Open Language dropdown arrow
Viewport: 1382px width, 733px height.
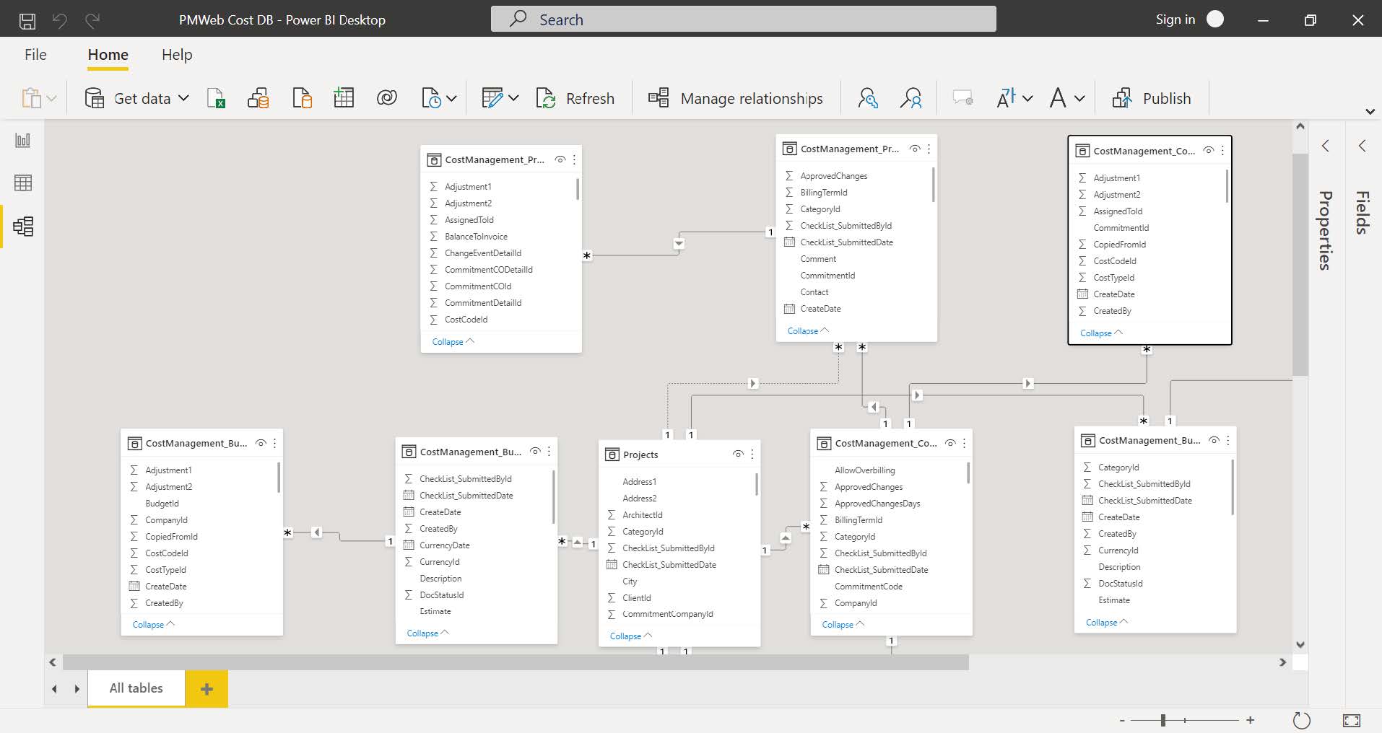pyautogui.click(x=1027, y=98)
